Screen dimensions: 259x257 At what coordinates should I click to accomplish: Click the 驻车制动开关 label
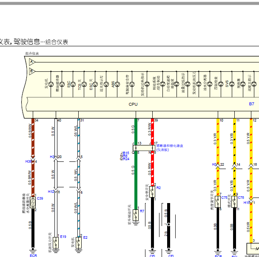[x=129, y=215]
